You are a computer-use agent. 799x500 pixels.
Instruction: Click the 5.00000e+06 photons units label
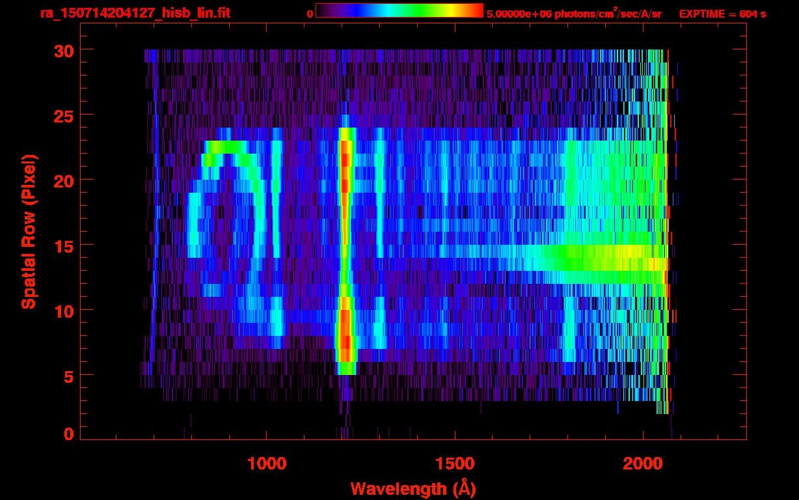pyautogui.click(x=574, y=13)
